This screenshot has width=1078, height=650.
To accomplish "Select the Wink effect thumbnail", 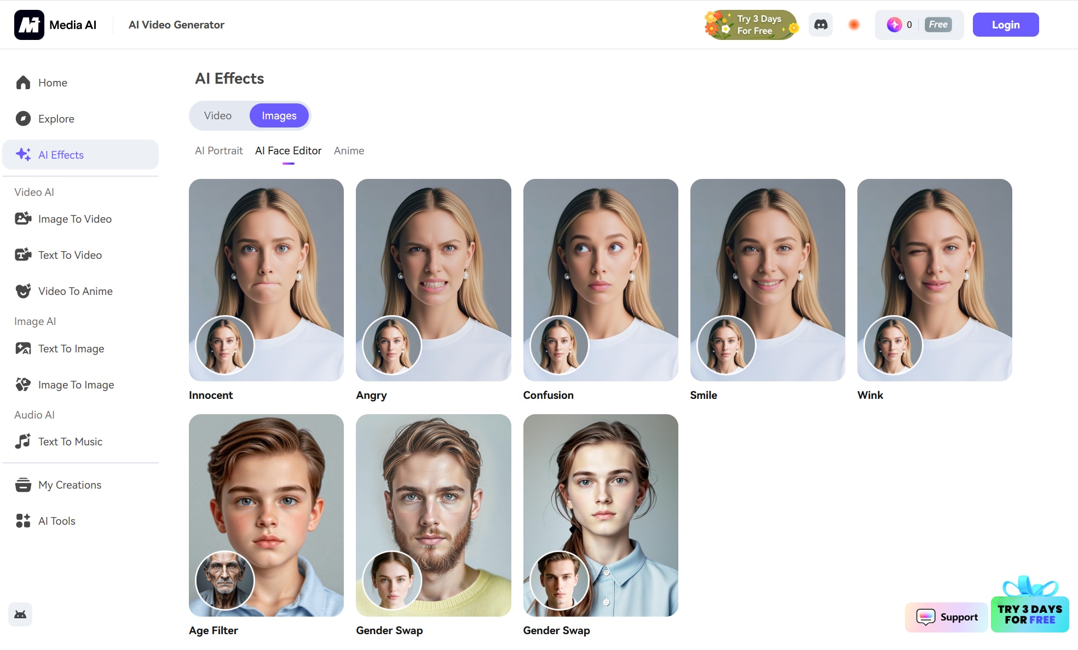I will pos(935,280).
